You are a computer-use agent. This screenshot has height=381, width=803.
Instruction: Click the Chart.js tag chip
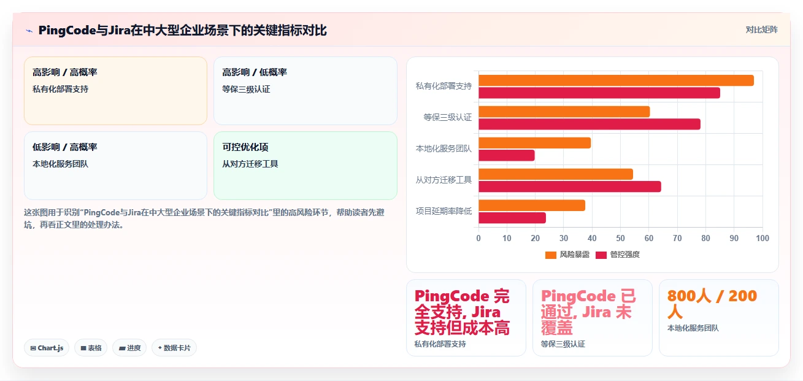click(x=47, y=348)
